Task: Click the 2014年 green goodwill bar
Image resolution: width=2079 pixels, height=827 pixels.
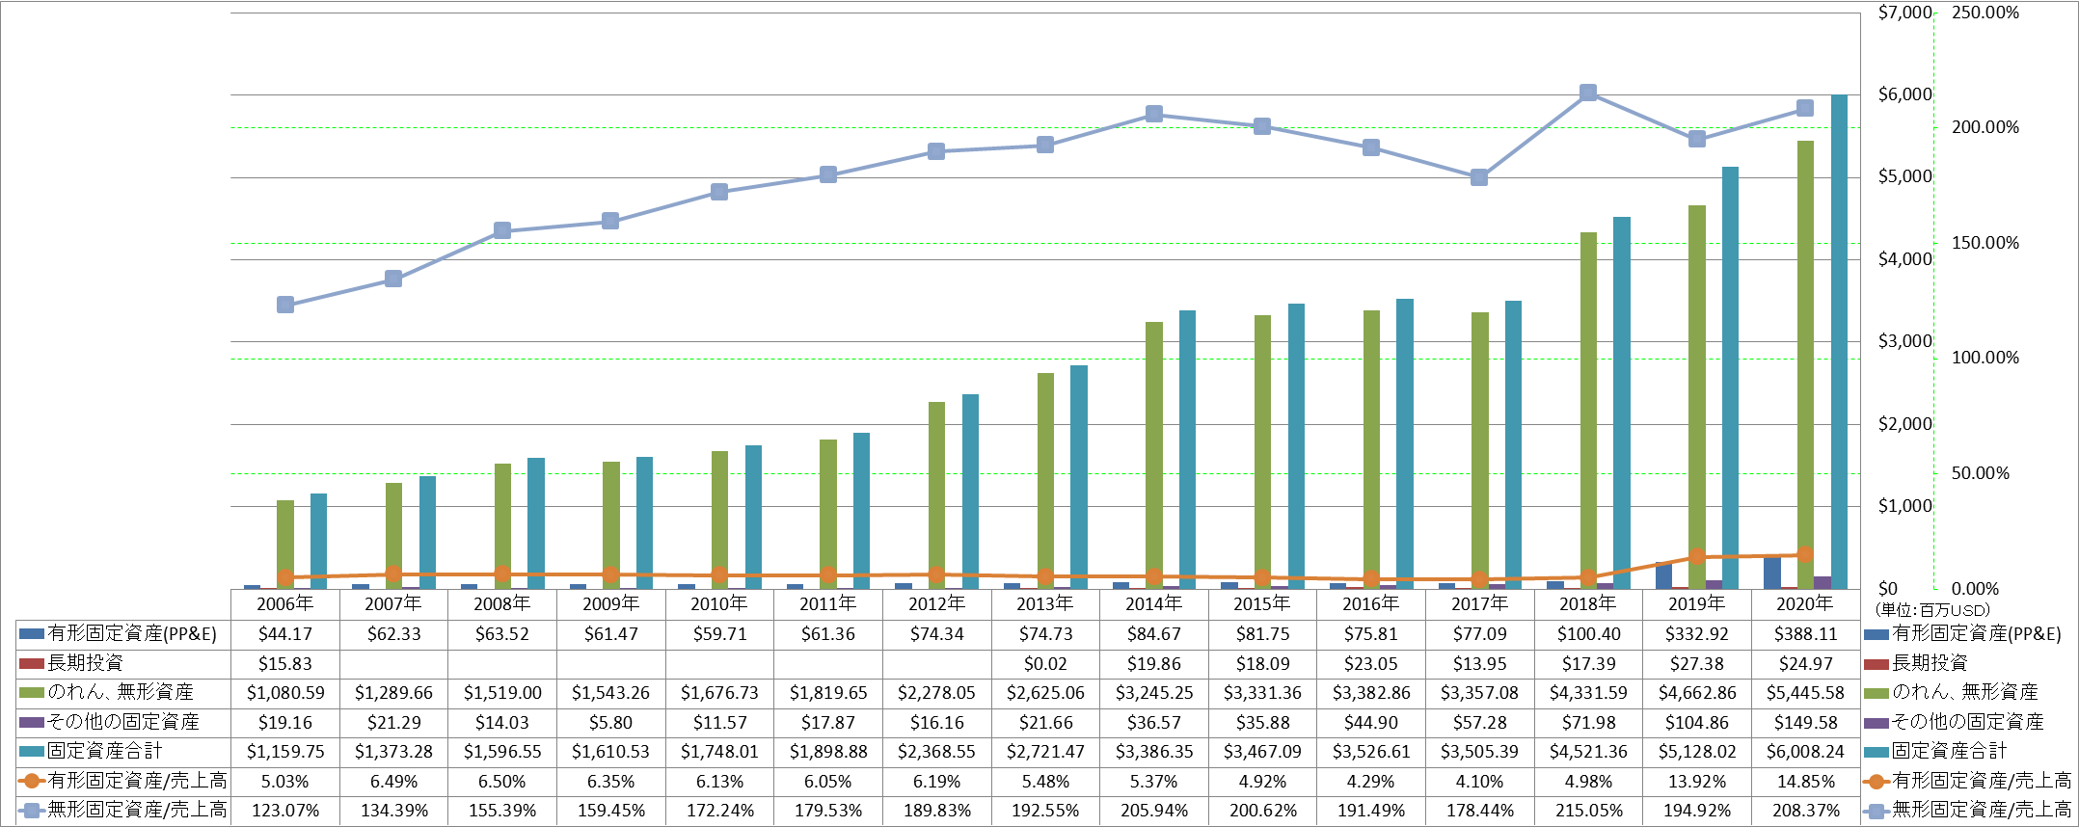Action: point(1154,455)
